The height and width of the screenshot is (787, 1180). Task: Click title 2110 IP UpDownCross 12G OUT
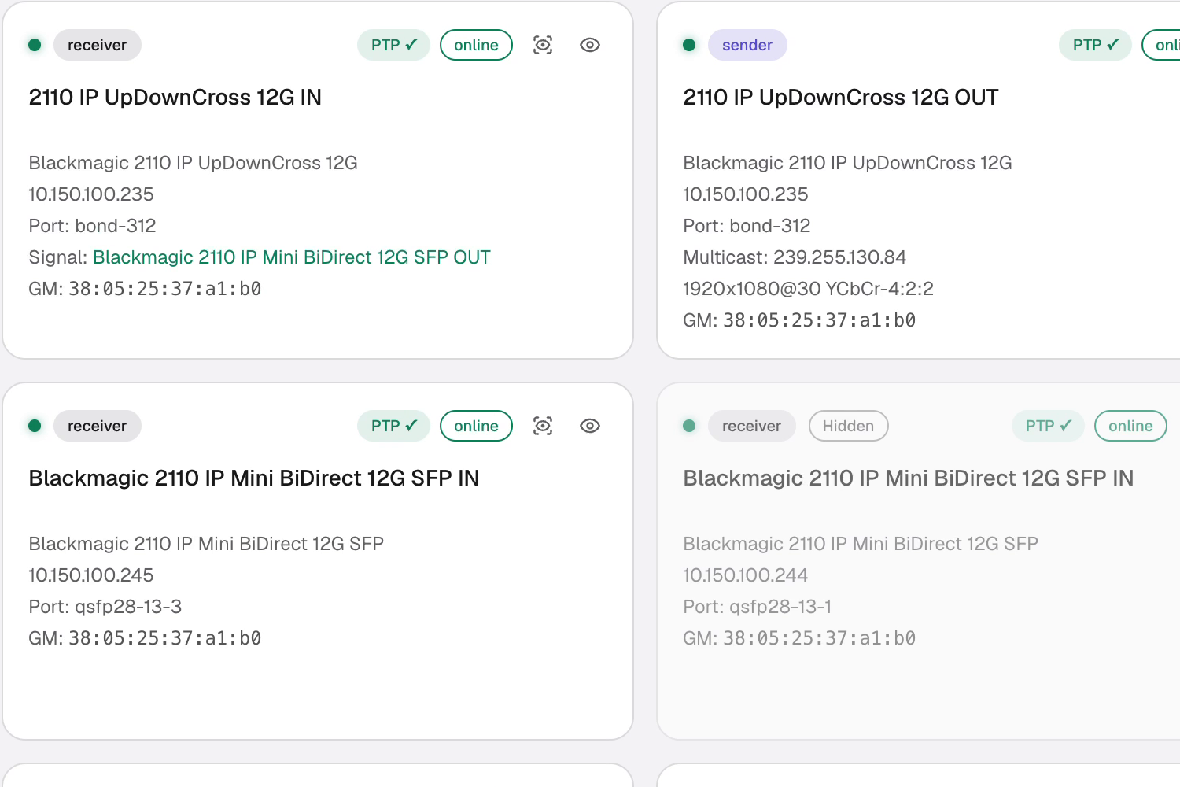click(x=841, y=97)
